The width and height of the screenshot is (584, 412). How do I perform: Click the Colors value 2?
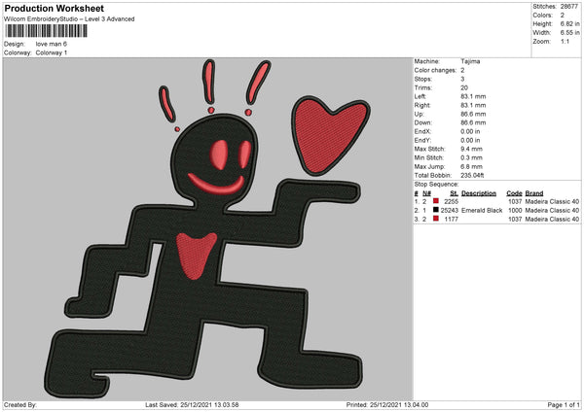point(563,16)
